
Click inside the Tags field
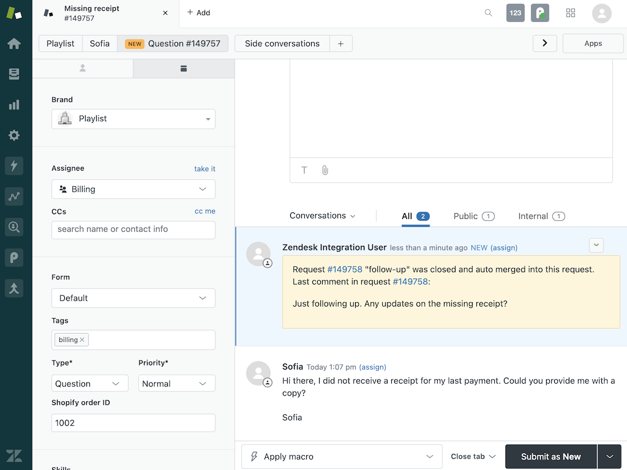click(x=133, y=340)
